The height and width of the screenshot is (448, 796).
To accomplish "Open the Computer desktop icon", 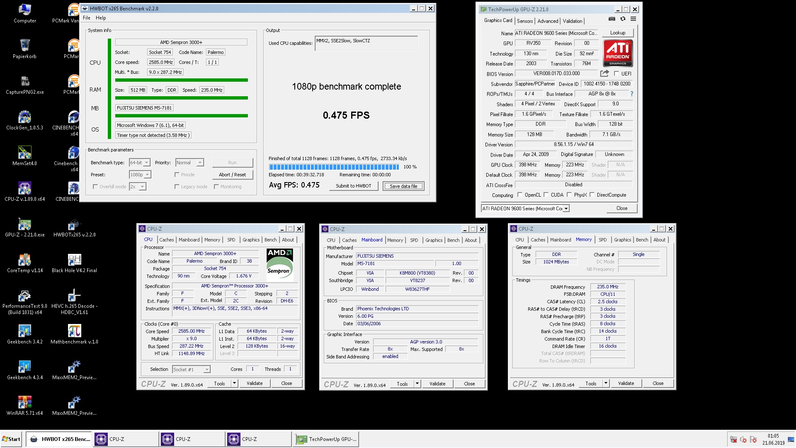I will click(x=24, y=13).
